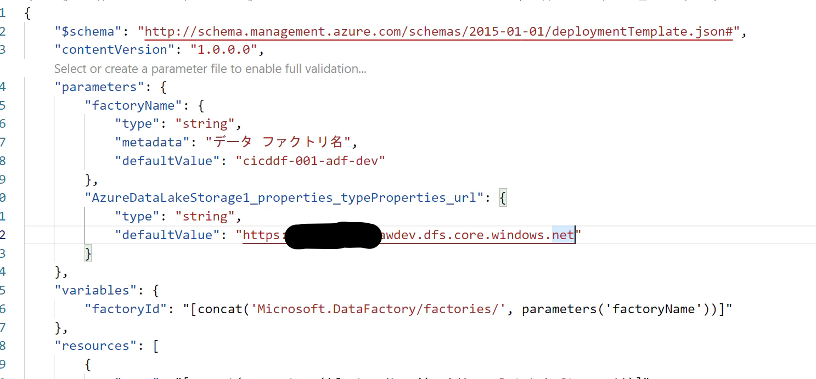The width and height of the screenshot is (816, 379).
Task: Click the "1.0.0.0" version value
Action: click(224, 49)
